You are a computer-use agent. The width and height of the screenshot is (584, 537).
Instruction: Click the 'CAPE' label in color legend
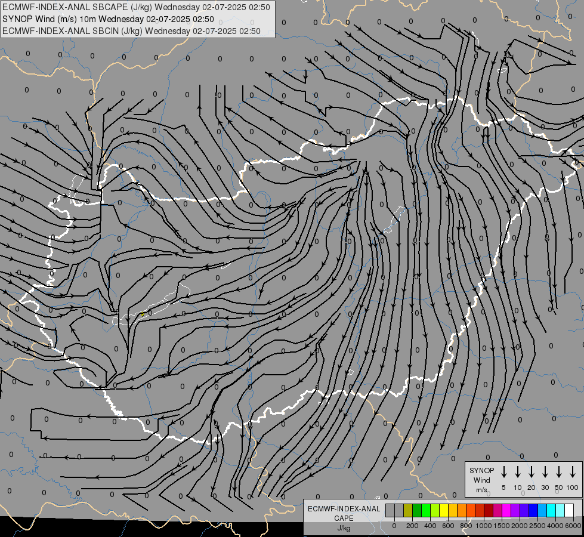(x=344, y=519)
